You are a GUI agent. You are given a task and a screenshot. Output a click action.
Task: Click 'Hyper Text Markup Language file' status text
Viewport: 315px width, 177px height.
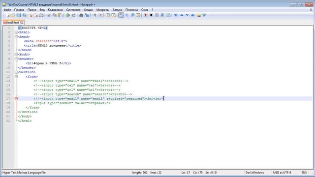(24, 173)
